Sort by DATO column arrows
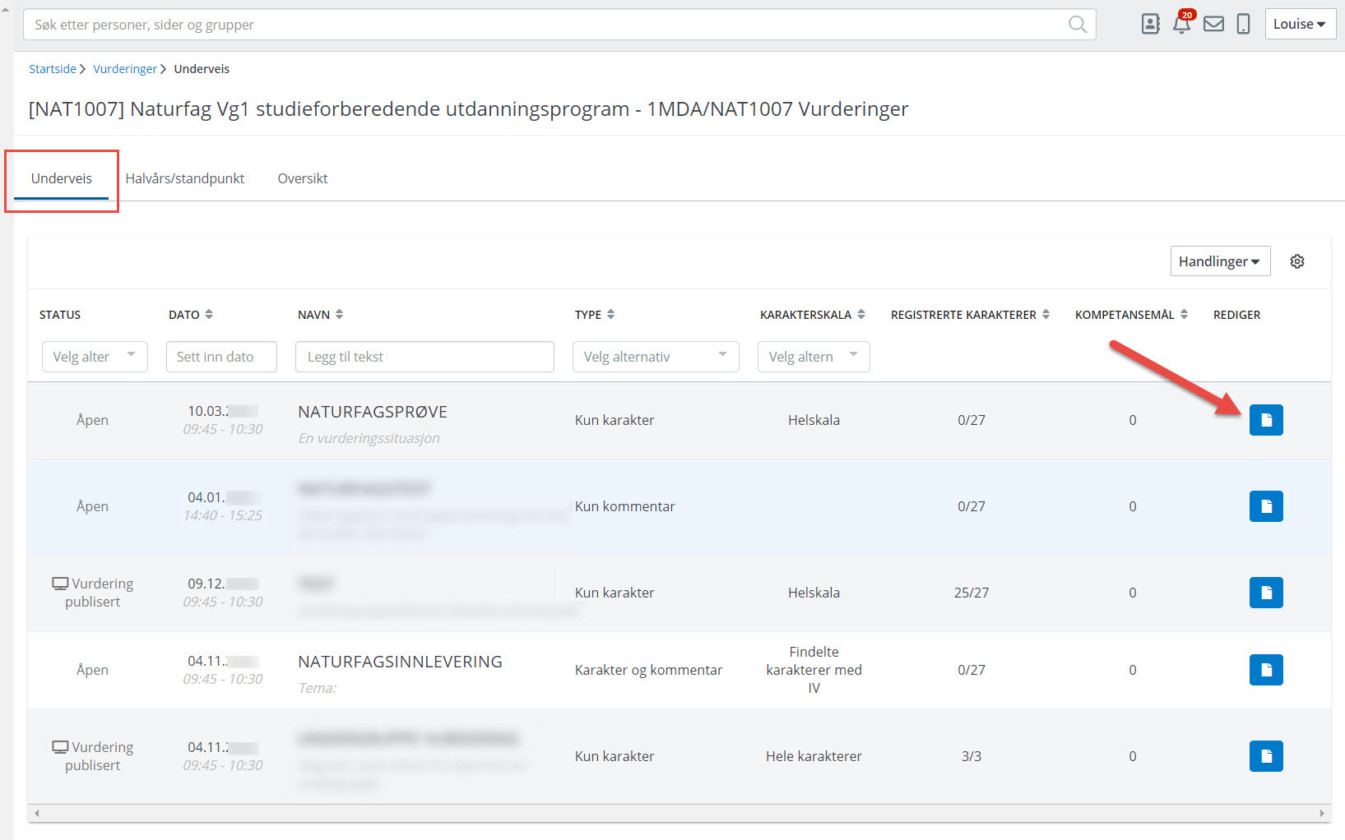The image size is (1345, 840). pyautogui.click(x=209, y=315)
